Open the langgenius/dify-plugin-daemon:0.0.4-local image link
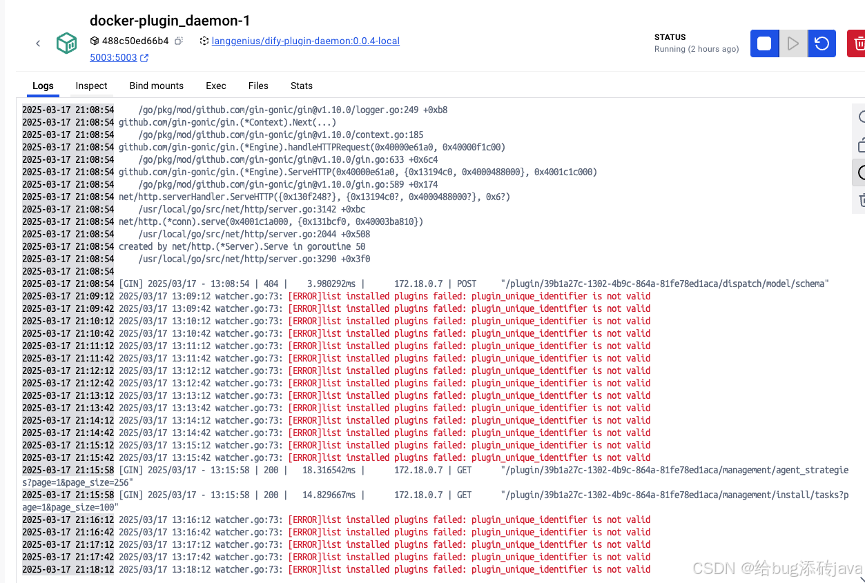This screenshot has height=583, width=865. click(306, 41)
